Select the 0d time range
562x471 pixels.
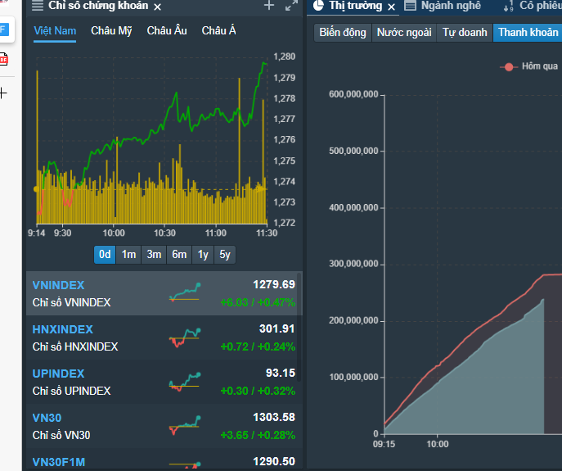point(105,255)
